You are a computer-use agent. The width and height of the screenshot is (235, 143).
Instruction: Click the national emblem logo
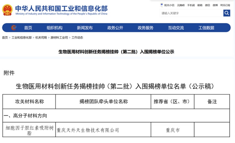[x=7, y=10]
